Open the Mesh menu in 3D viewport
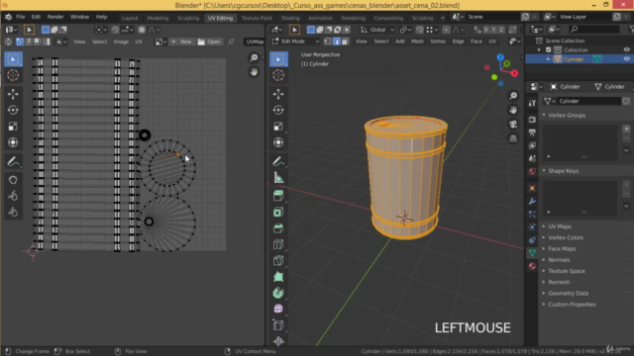This screenshot has height=356, width=634. [x=417, y=42]
